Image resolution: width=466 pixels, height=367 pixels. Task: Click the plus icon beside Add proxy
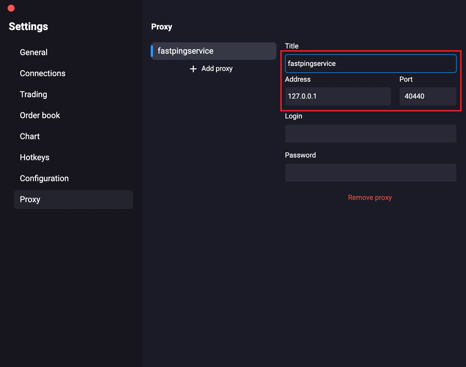[193, 69]
